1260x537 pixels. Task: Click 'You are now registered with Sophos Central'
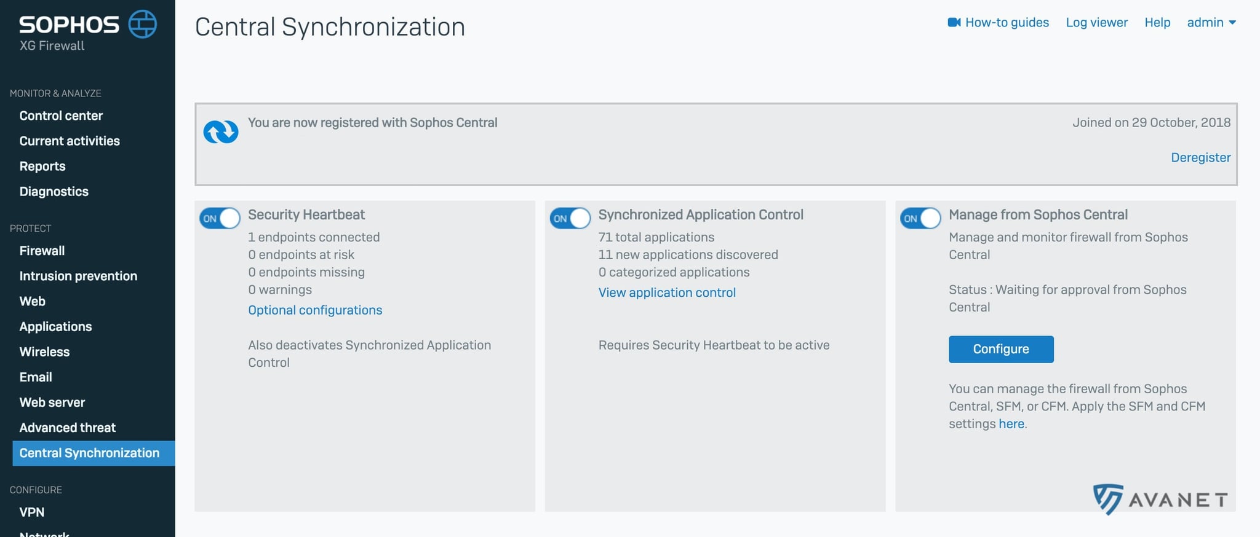point(373,122)
